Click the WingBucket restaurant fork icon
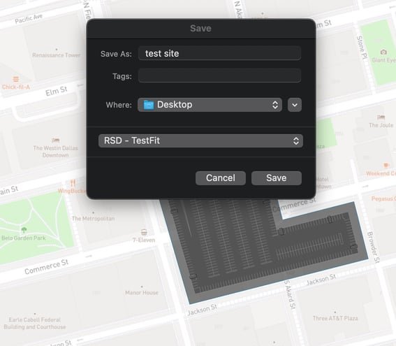 (73, 182)
